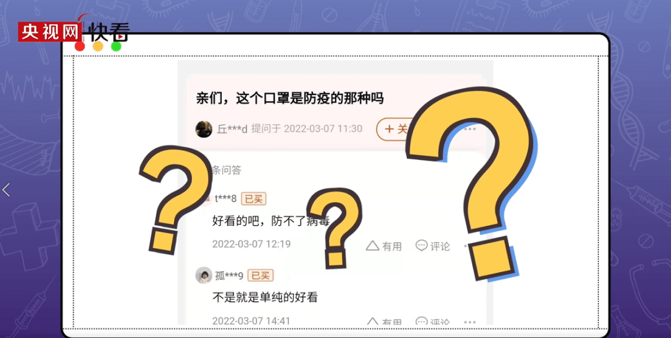671x338 pixels.
Task: Click the 评论 speech bubble under second answer
Action: coord(421,322)
